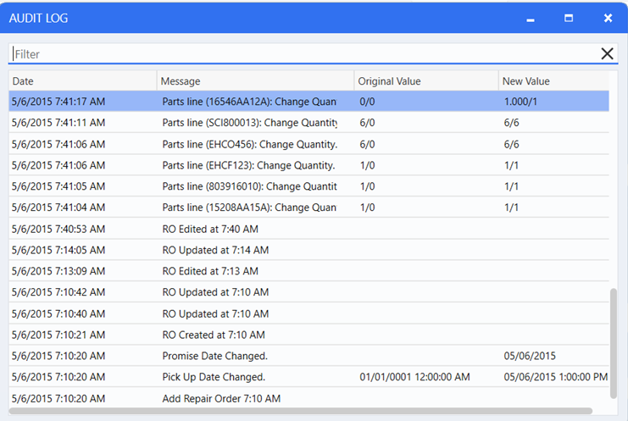Screen dimensions: 628x421
Task: Minimize the Audit Log window
Action: pos(531,19)
